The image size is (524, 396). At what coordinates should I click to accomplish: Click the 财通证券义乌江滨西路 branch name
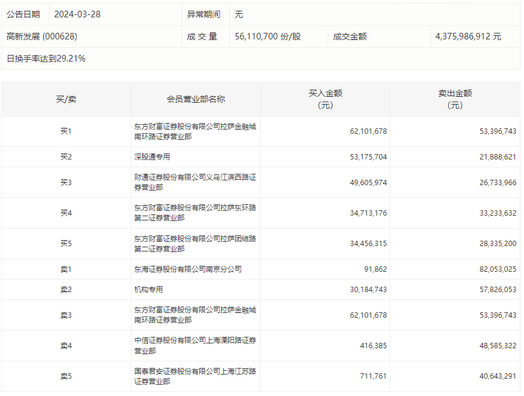(195, 182)
